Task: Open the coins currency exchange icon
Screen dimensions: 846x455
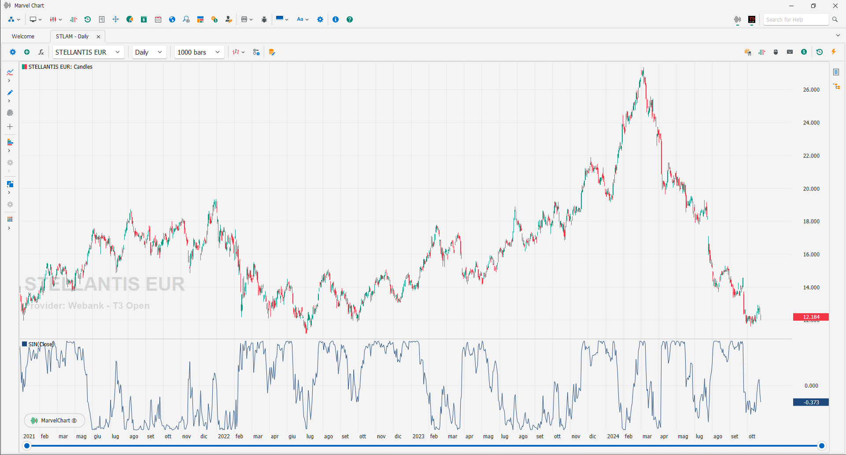Action: [x=214, y=19]
